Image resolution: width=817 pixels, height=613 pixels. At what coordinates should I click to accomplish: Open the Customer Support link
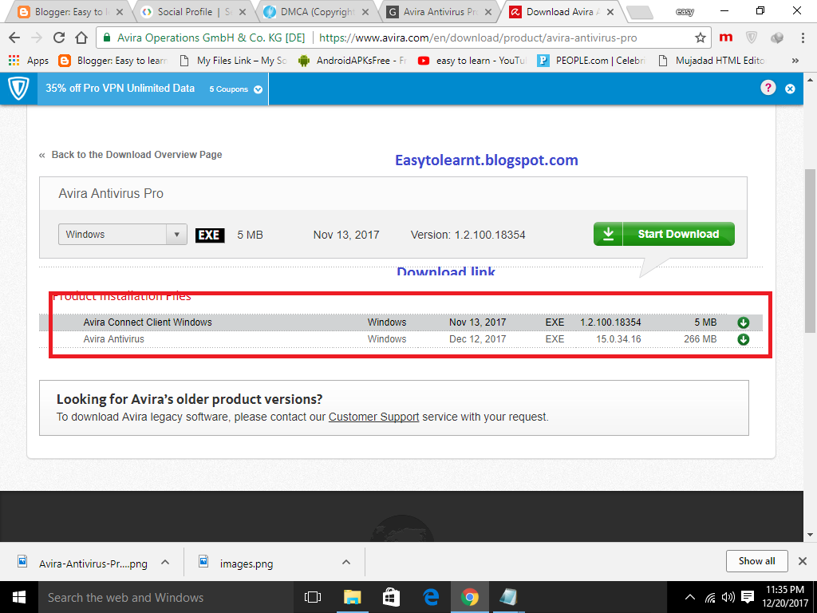[373, 417]
